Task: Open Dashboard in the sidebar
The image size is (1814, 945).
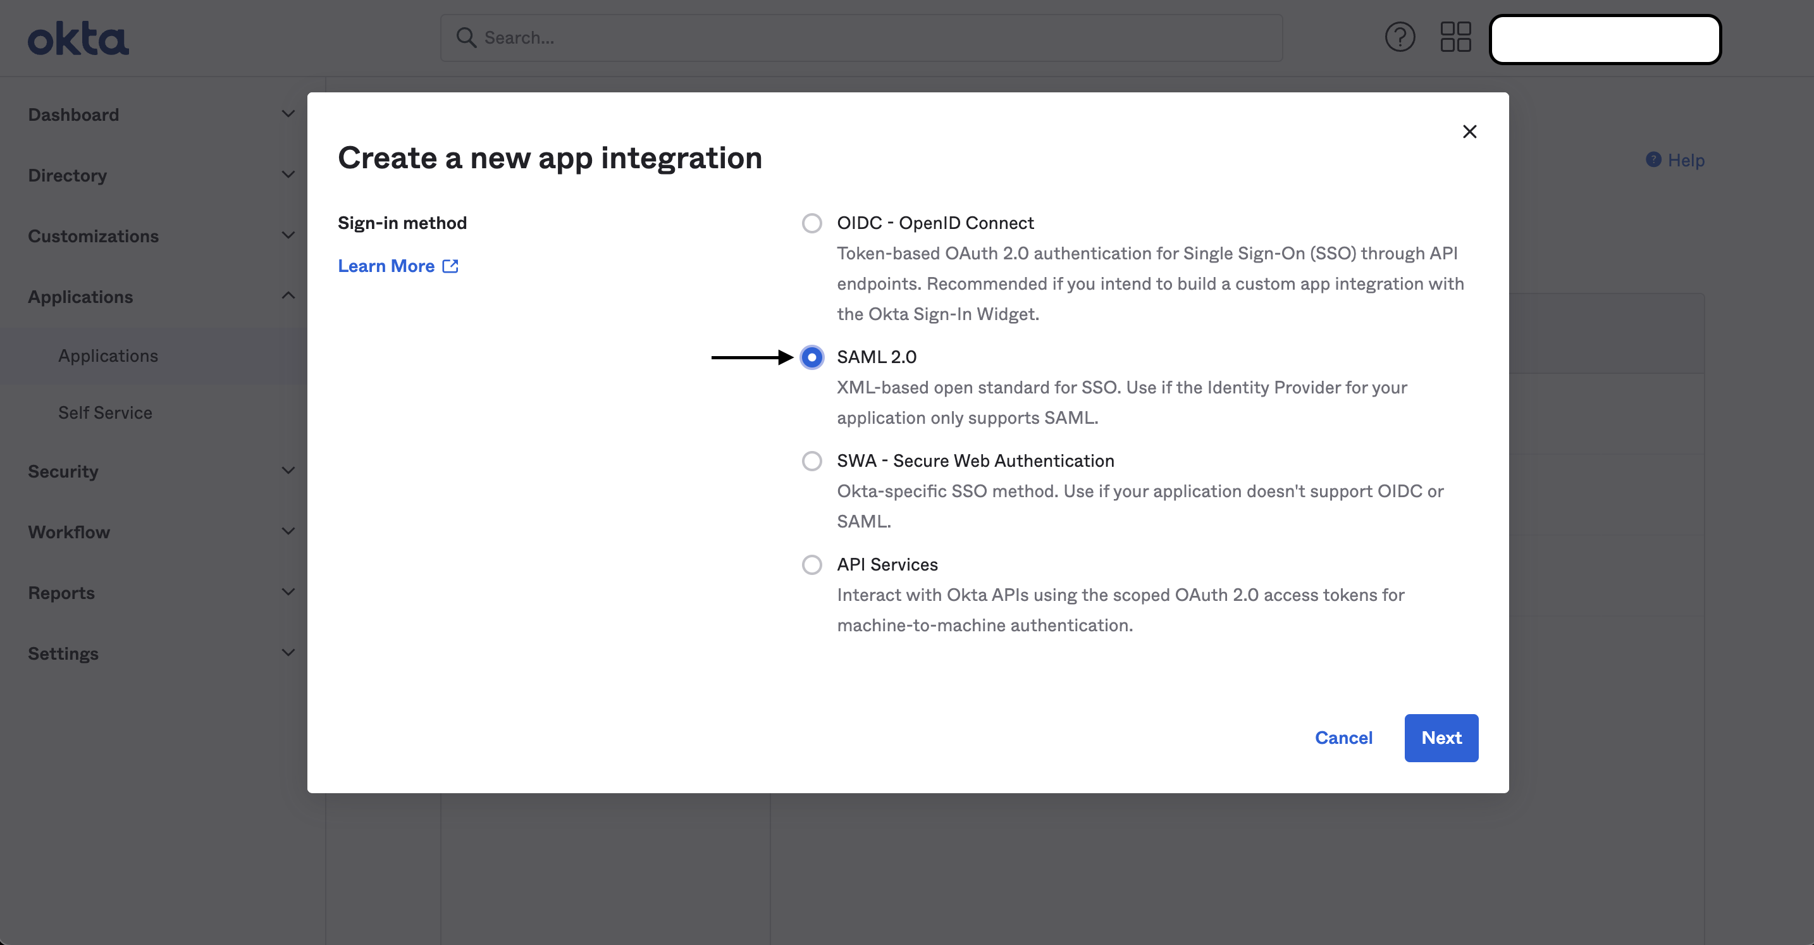Action: coord(73,114)
